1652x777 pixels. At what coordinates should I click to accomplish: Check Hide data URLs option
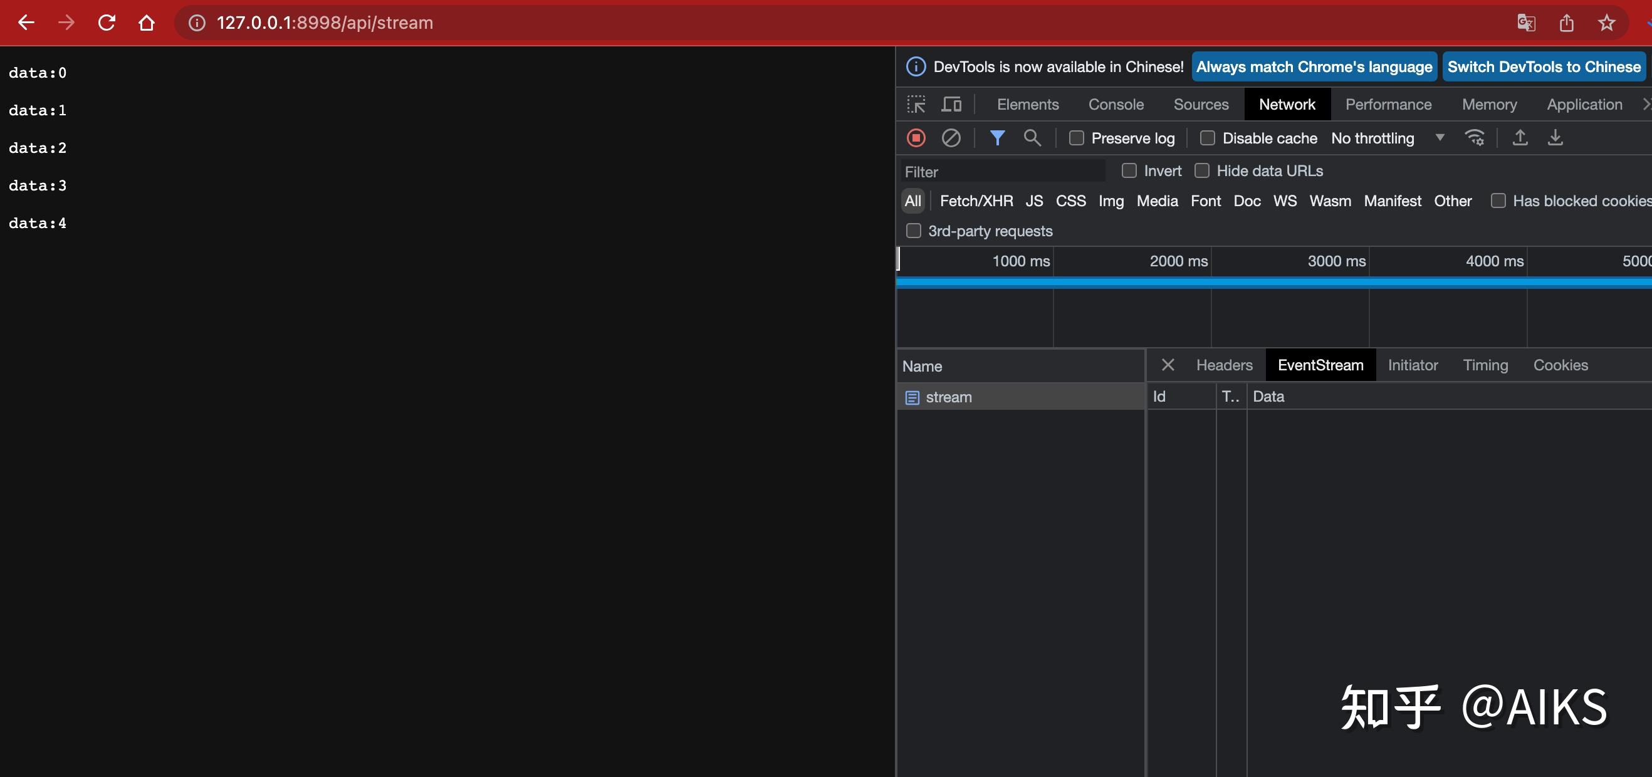coord(1202,170)
